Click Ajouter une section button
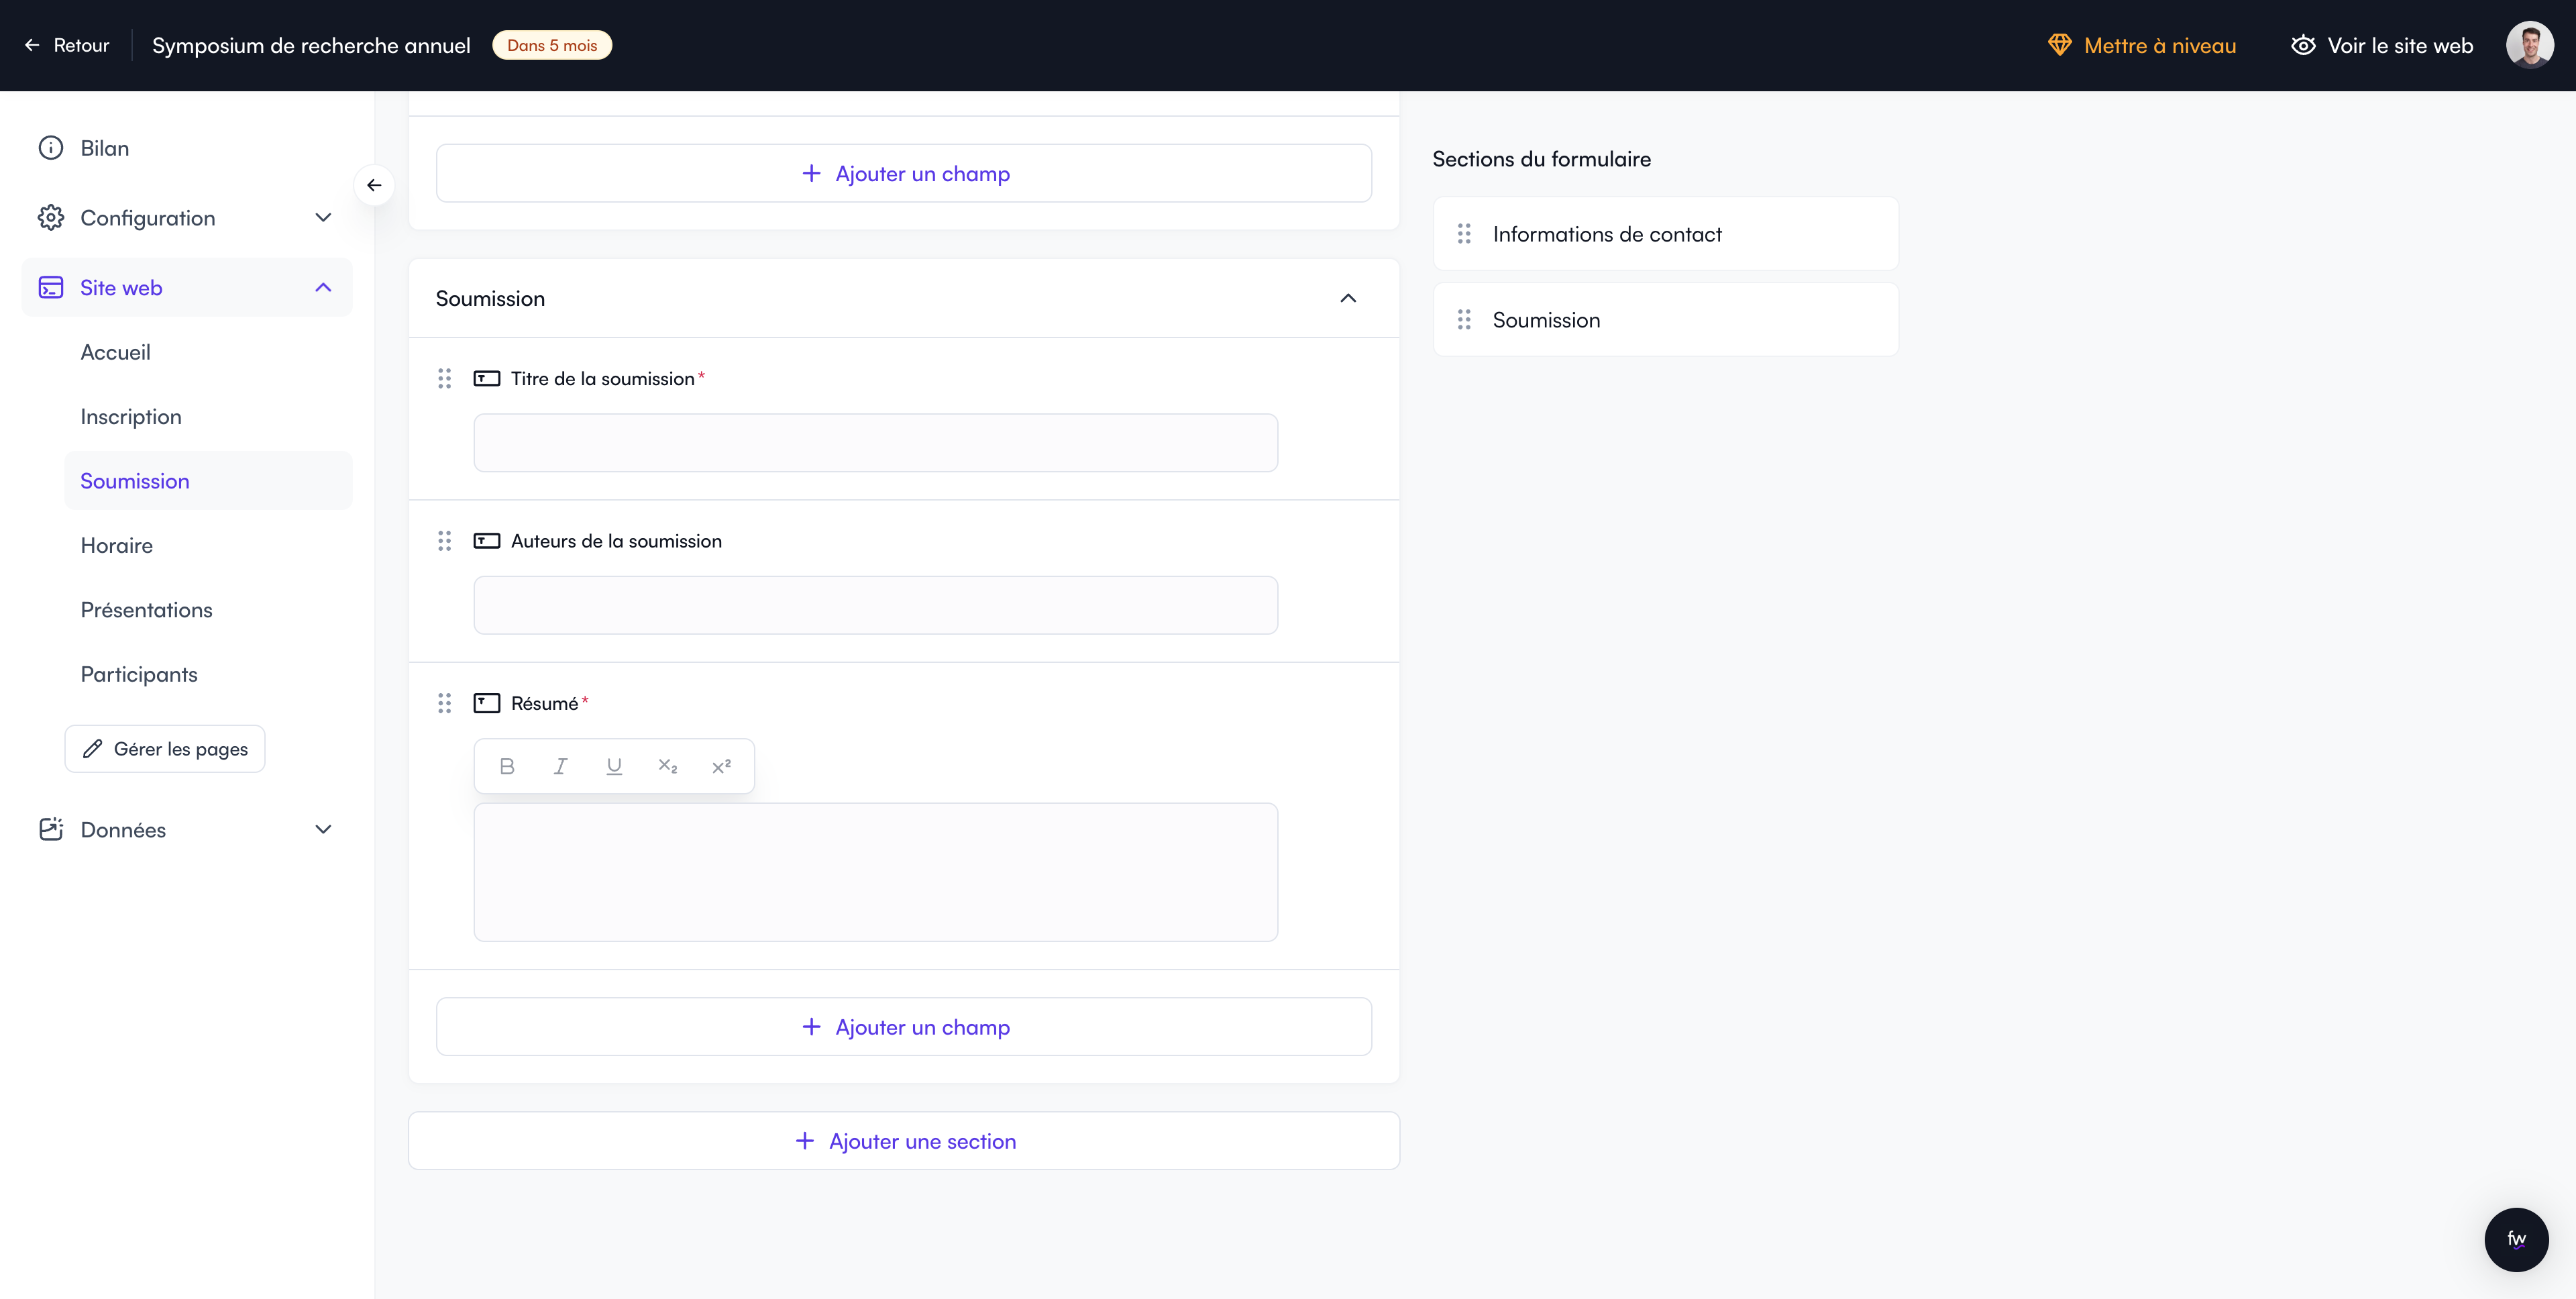This screenshot has height=1299, width=2576. click(x=904, y=1141)
